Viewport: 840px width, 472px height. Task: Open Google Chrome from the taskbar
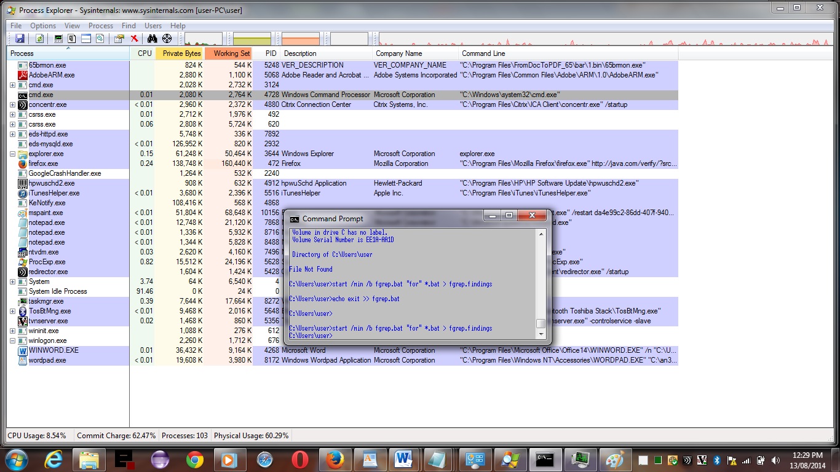[195, 459]
